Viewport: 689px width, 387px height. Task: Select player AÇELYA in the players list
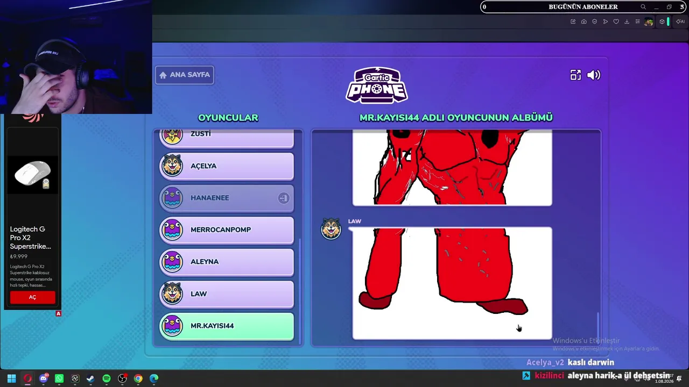pyautogui.click(x=227, y=166)
